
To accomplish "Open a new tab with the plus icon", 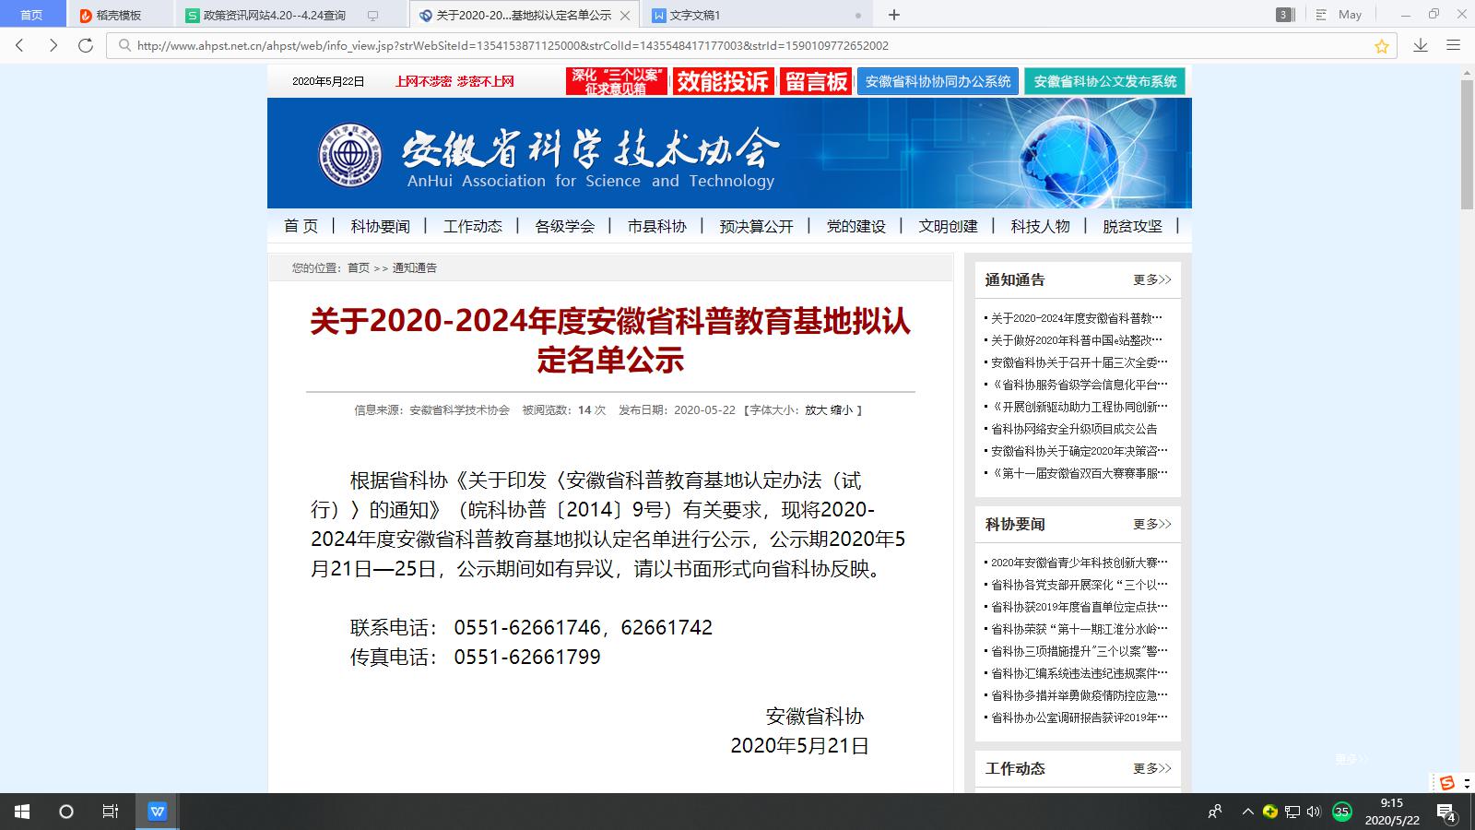I will tap(893, 15).
